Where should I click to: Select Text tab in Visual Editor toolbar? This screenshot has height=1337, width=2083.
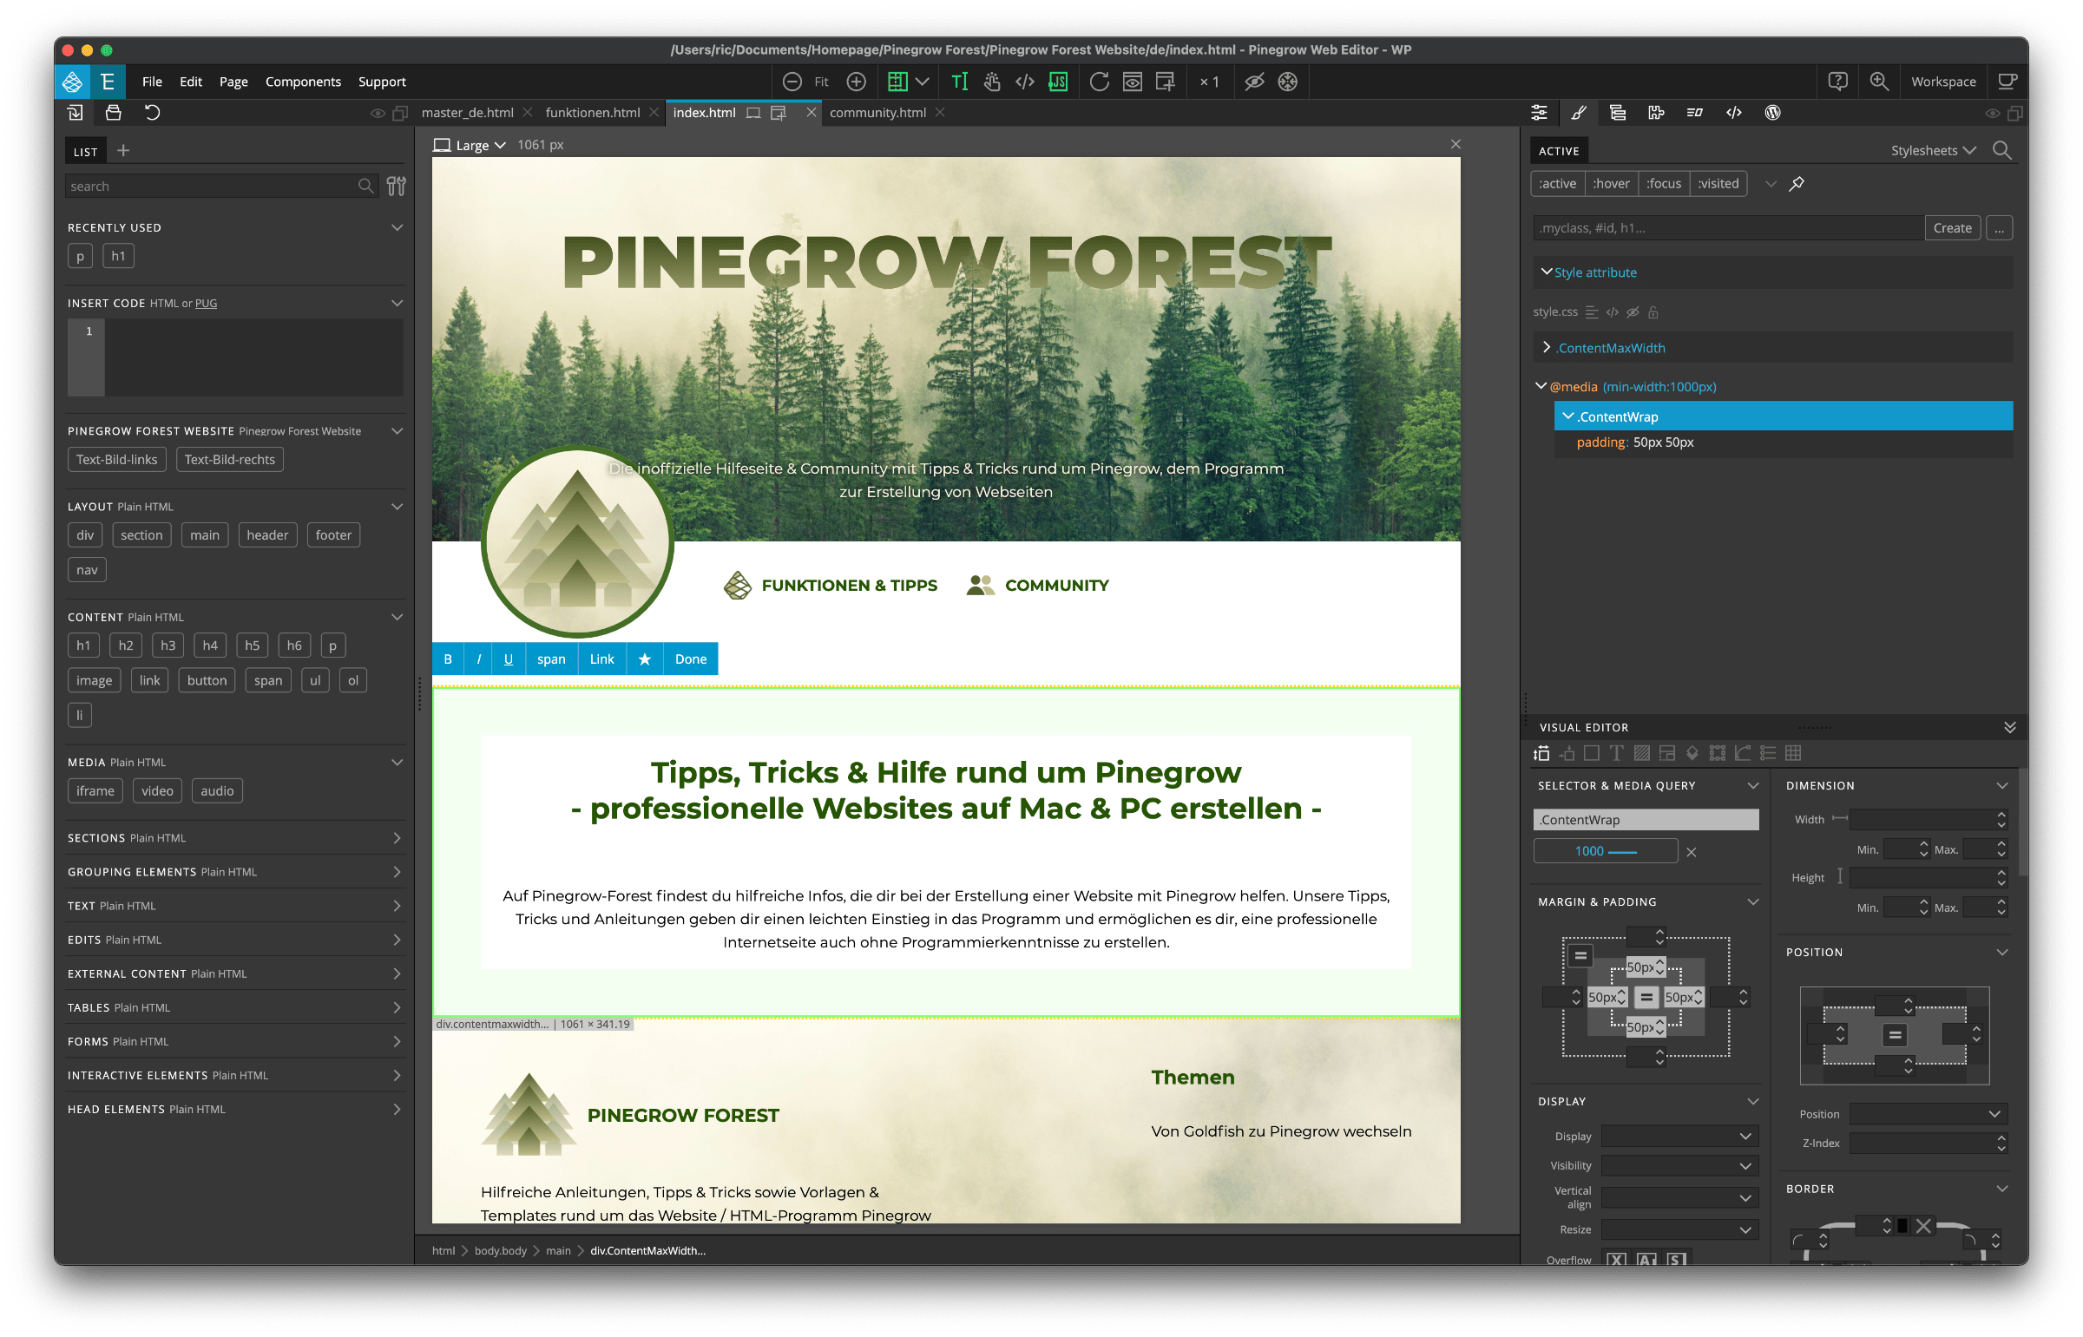[1616, 753]
